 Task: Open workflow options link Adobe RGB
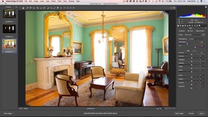100,113
